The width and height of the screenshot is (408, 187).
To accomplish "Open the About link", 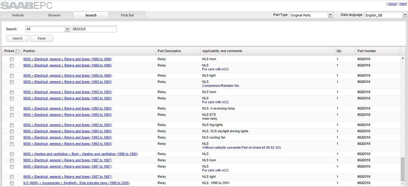I will pyautogui.click(x=392, y=4).
